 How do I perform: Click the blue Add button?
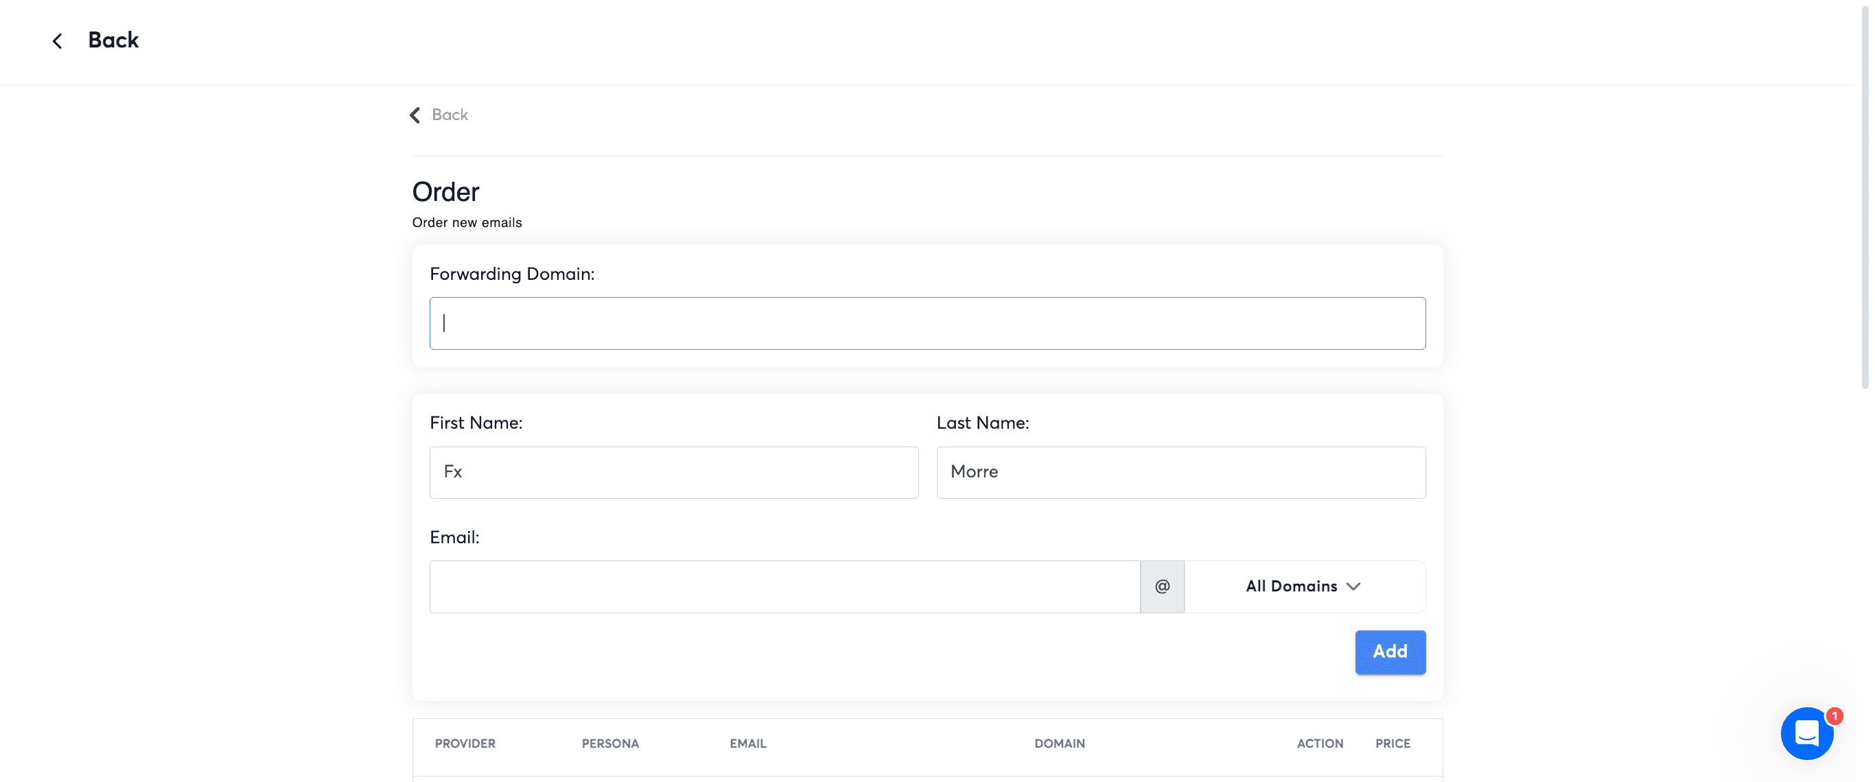tap(1390, 652)
